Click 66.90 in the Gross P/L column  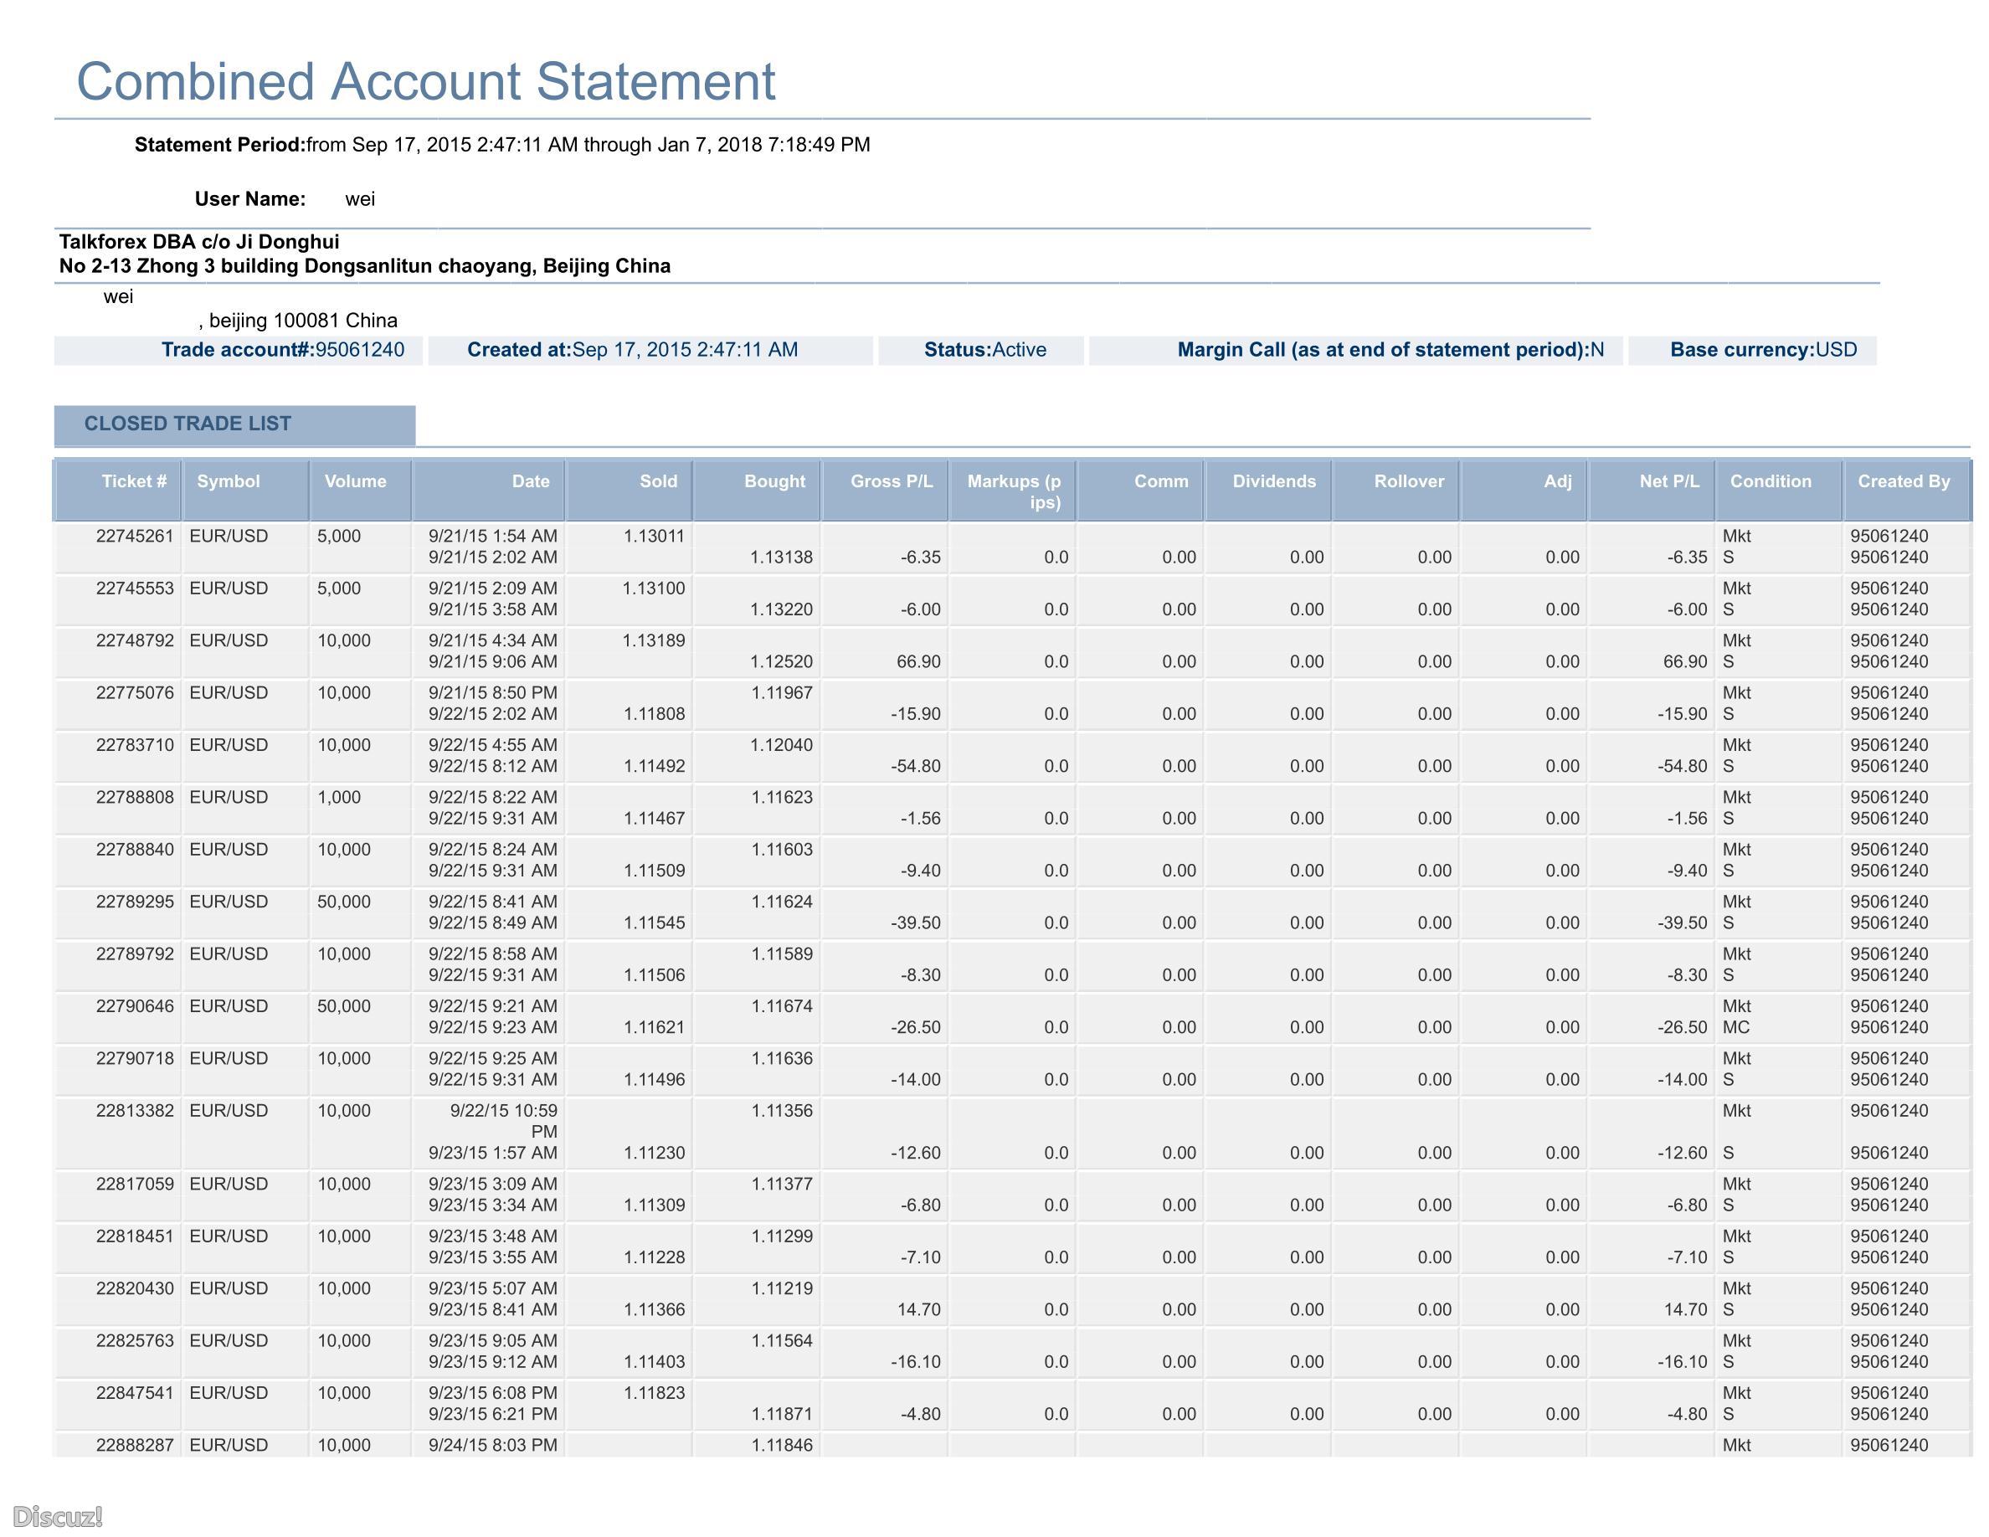[919, 662]
